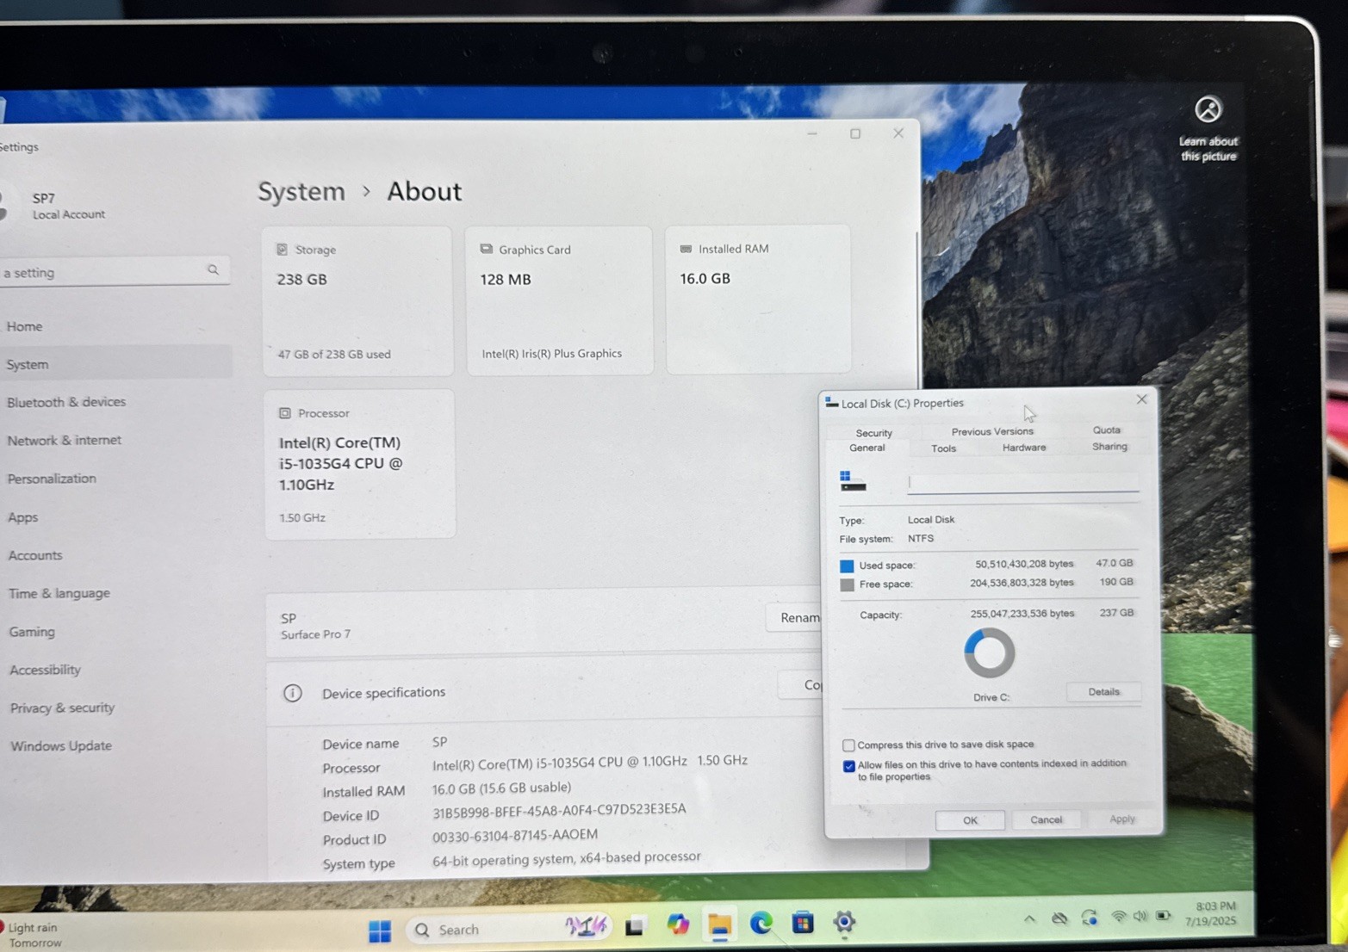Open Network & internet settings
The width and height of the screenshot is (1348, 952).
pyautogui.click(x=65, y=440)
